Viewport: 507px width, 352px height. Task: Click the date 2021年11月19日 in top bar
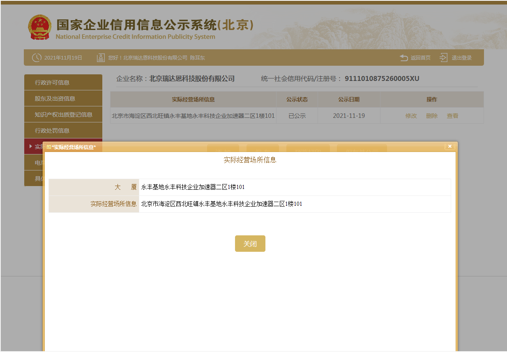pyautogui.click(x=63, y=58)
